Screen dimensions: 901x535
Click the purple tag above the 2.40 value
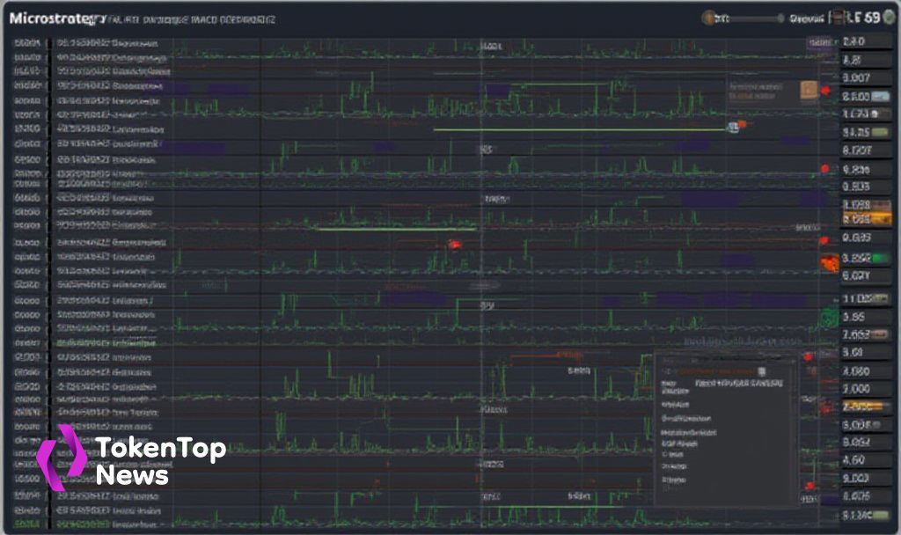coord(820,42)
